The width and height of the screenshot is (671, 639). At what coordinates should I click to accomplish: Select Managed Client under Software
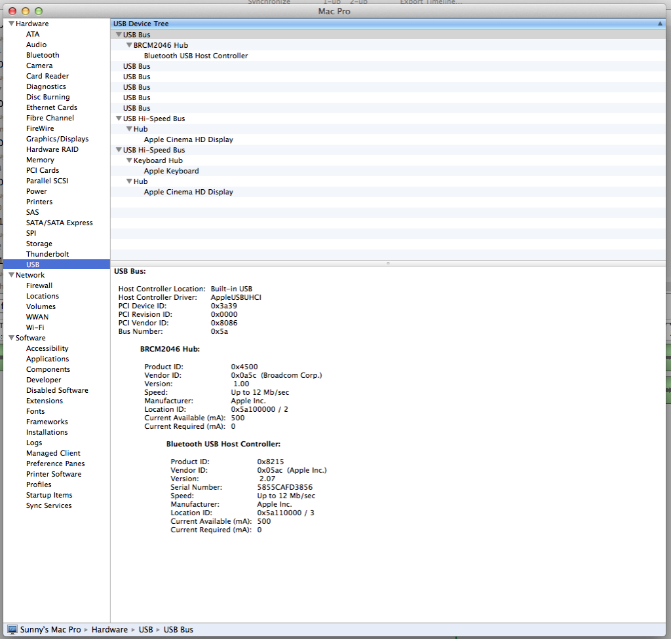click(x=53, y=453)
